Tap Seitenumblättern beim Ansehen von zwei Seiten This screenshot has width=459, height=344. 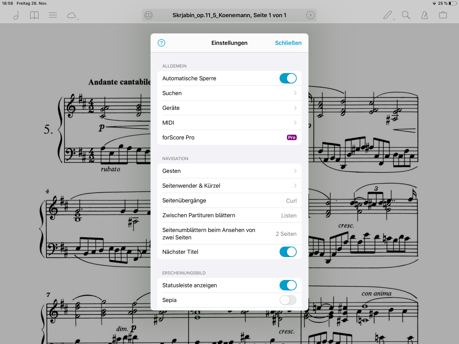pyautogui.click(x=209, y=234)
